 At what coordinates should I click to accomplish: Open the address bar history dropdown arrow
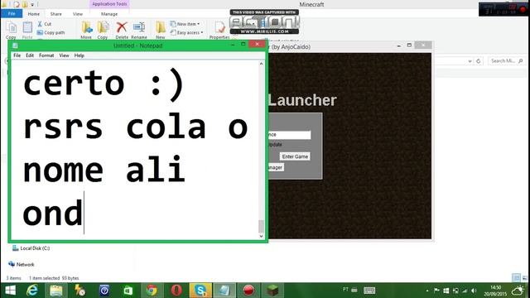(x=470, y=61)
